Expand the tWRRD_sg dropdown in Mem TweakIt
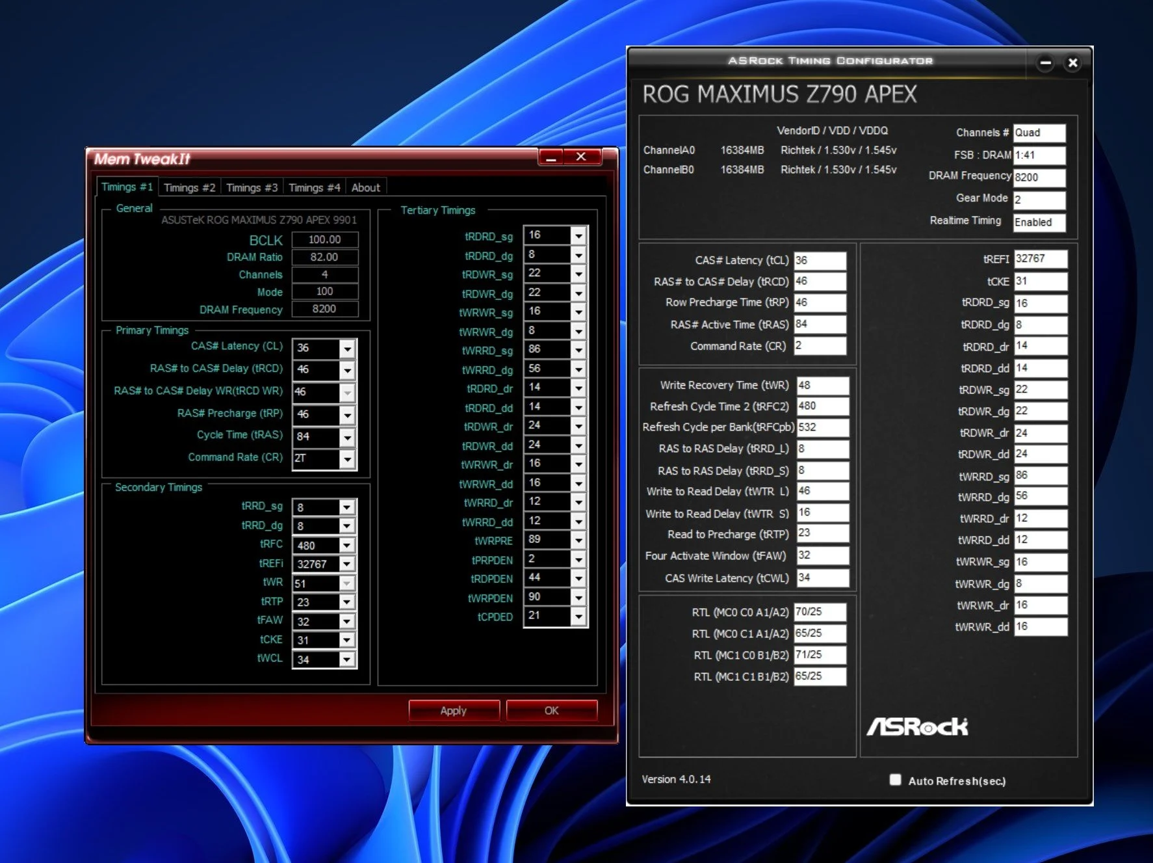 click(x=578, y=350)
